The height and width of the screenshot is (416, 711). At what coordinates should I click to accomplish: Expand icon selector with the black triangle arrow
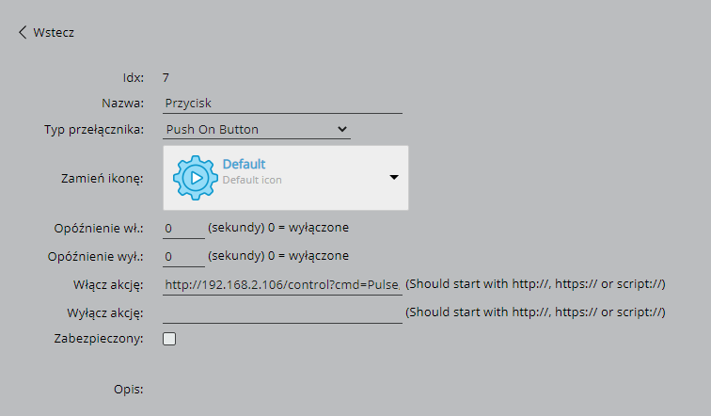point(394,177)
